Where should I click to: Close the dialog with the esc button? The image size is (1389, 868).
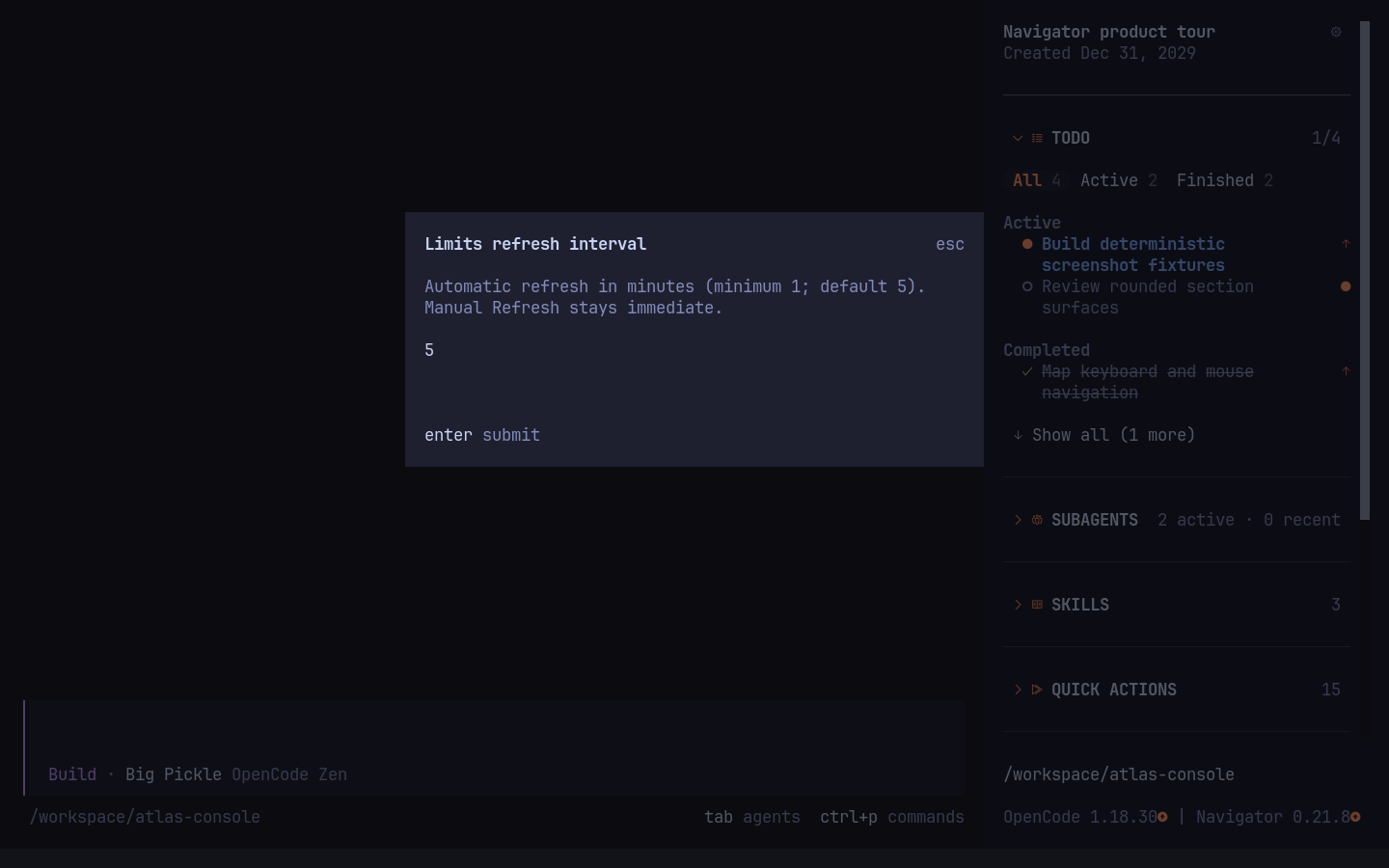click(x=950, y=244)
